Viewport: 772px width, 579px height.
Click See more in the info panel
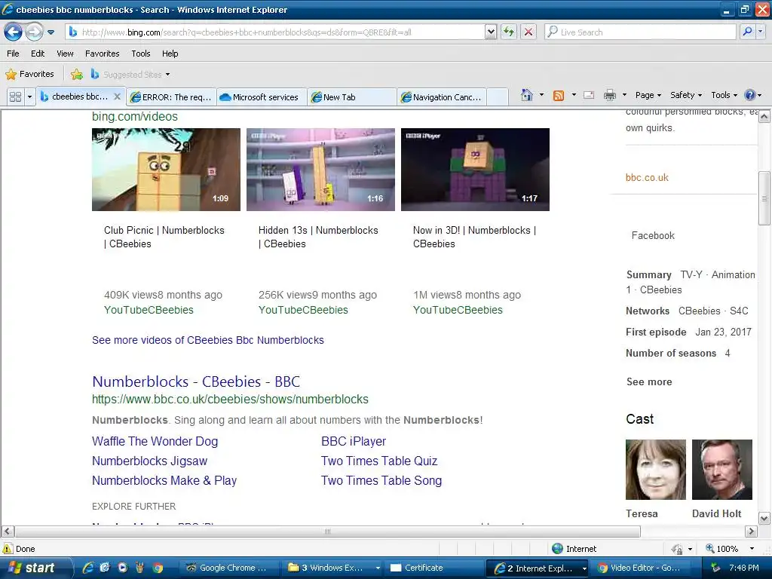coord(649,381)
